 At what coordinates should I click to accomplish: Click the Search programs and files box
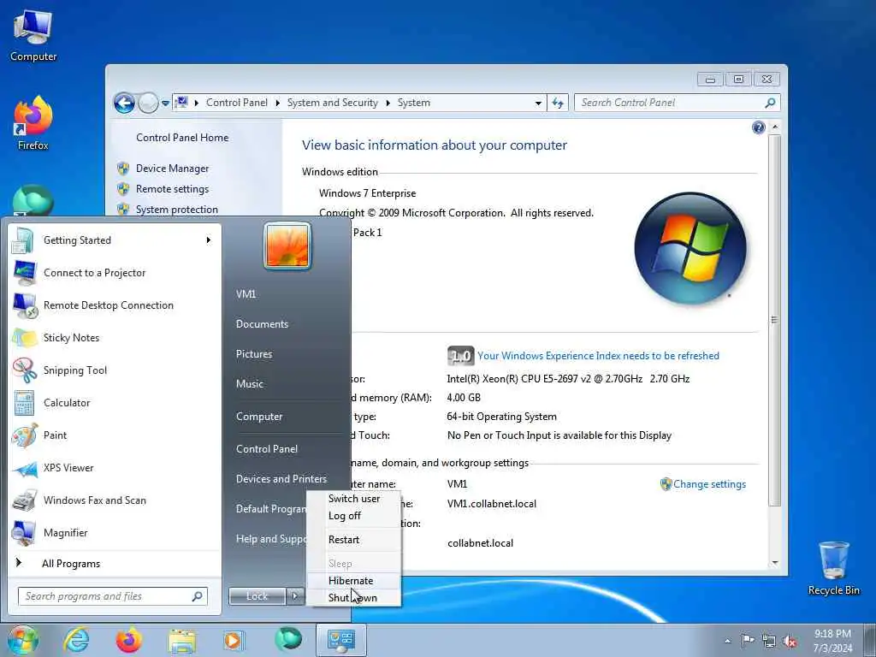tap(112, 596)
